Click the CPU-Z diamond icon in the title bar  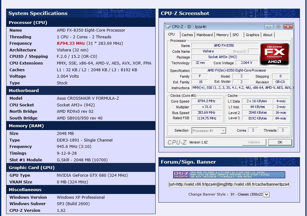pos(168,27)
